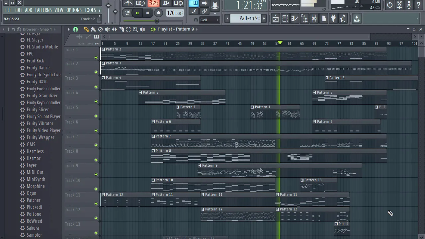Open playlist menu arrow left of magnet
Viewport: 425px width, 239px height.
coord(69,29)
